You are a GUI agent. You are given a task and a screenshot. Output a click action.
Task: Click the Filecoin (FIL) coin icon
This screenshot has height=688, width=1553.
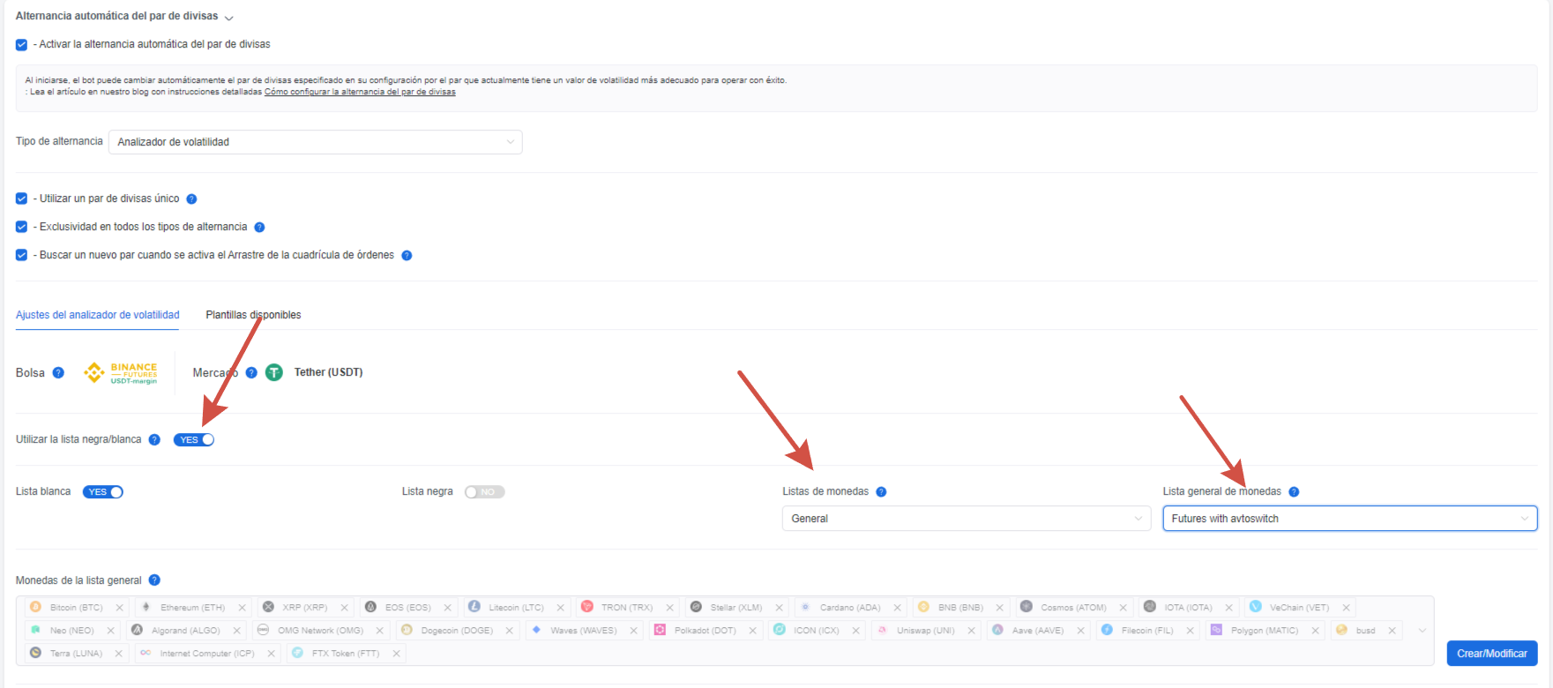pos(1107,630)
